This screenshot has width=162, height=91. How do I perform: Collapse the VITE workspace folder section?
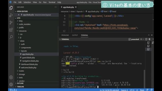18,18
